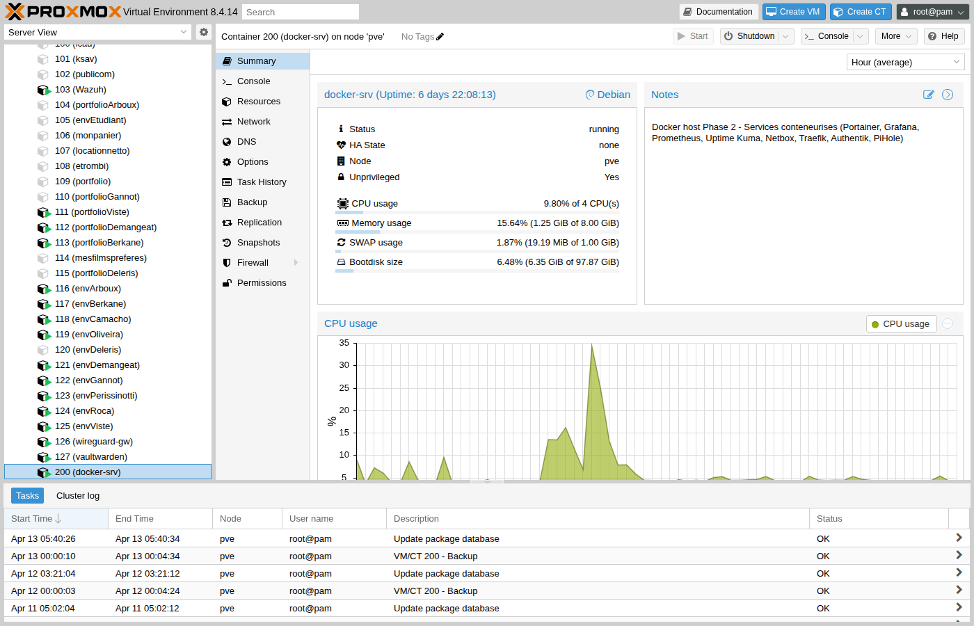Expand the Firewall submenu arrow

click(x=296, y=263)
